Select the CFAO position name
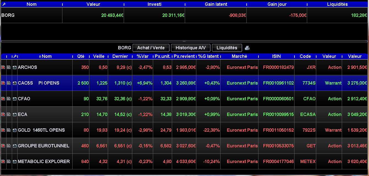This screenshot has width=369, height=176. pyautogui.click(x=24, y=99)
